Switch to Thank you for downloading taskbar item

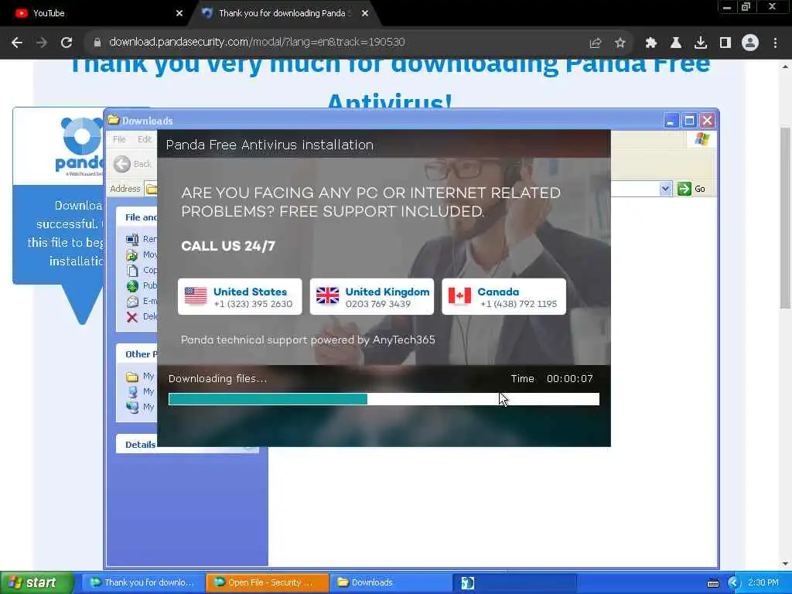143,582
